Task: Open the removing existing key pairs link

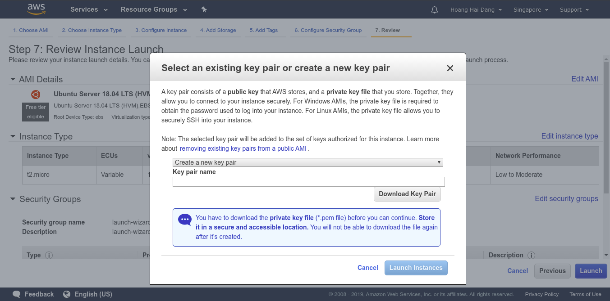Action: coord(244,148)
